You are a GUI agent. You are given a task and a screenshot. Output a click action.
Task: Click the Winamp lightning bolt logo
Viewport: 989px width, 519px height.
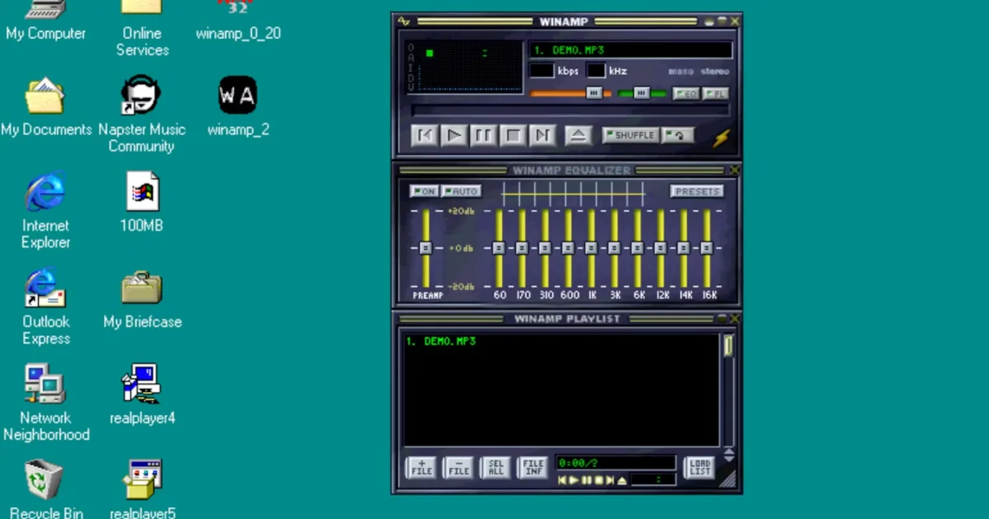(x=721, y=137)
